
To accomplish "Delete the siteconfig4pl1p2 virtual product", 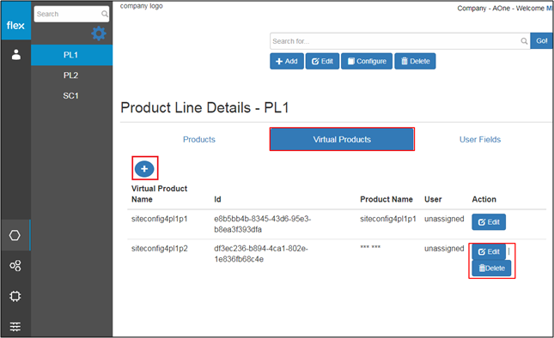I will click(491, 269).
